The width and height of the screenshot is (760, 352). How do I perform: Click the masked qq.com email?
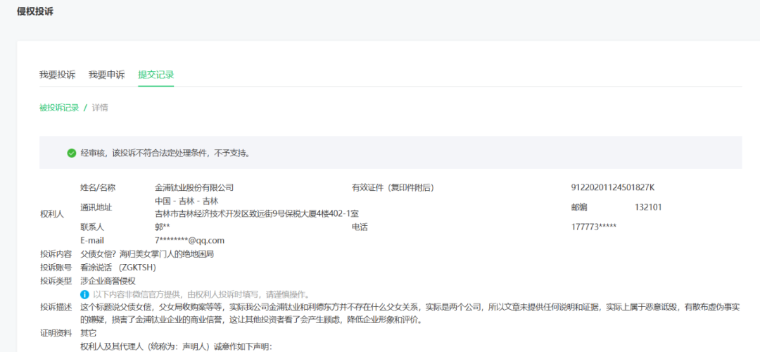point(189,241)
